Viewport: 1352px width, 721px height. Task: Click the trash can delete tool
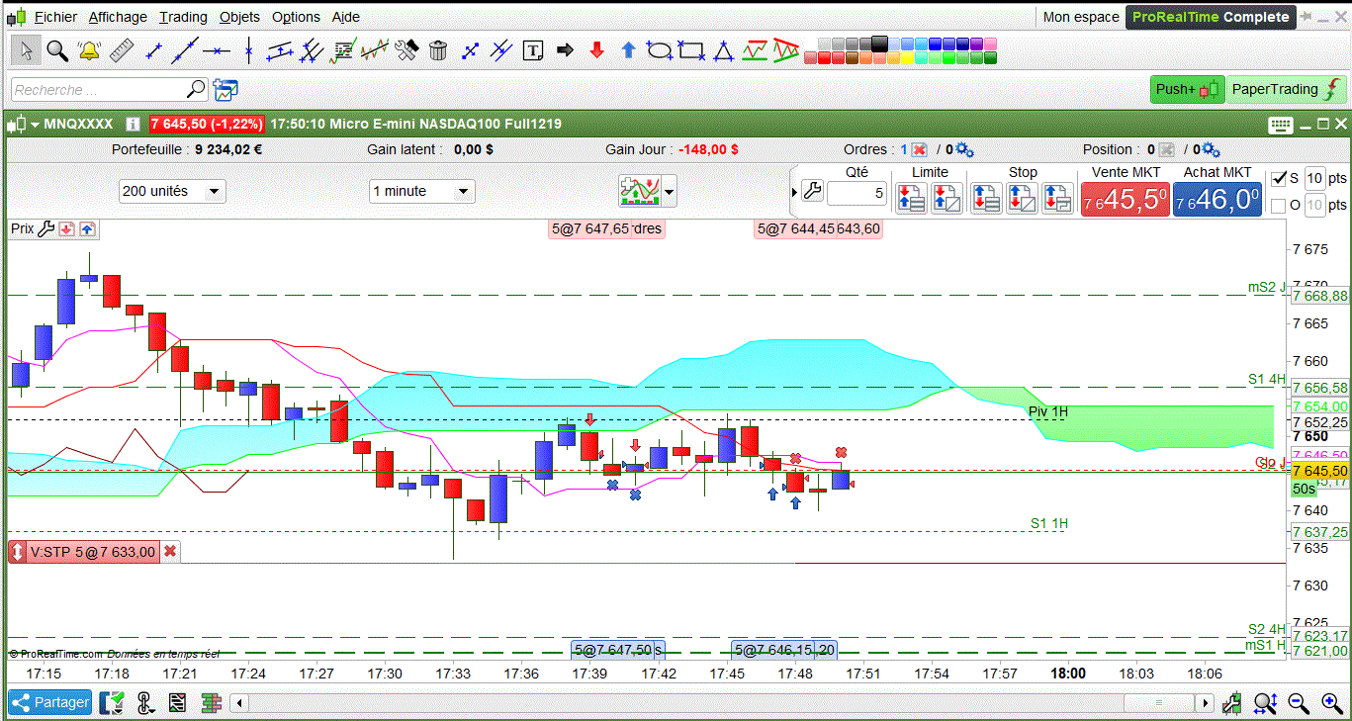pos(439,50)
